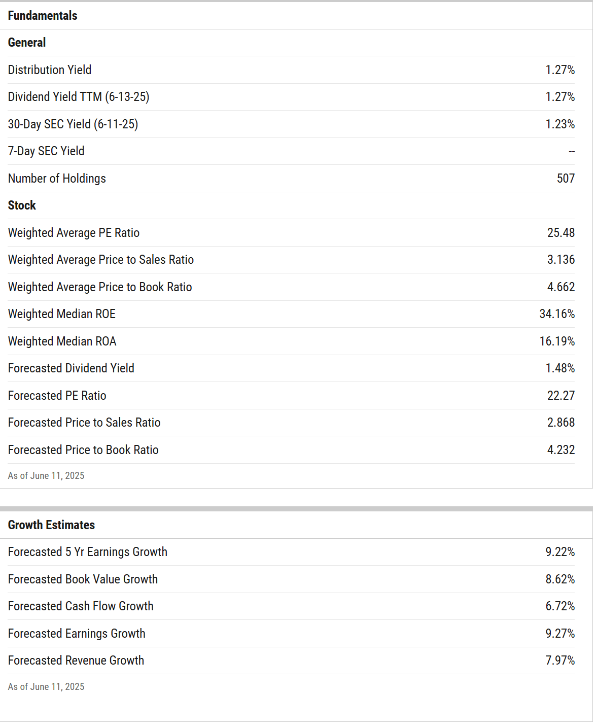Click the Forecasted Price to Book Ratio value
This screenshot has width=597, height=728.
tap(560, 450)
